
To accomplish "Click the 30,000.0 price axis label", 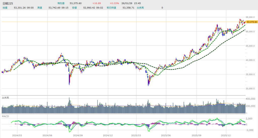I will pos(252,89).
